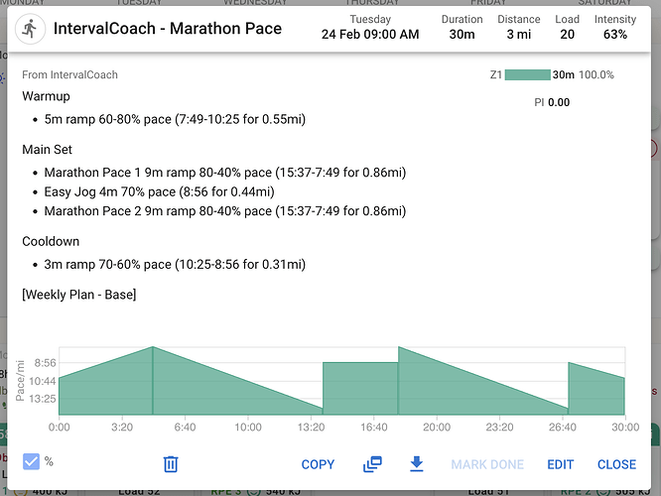Click MARK DONE button
The image size is (661, 496).
click(487, 464)
